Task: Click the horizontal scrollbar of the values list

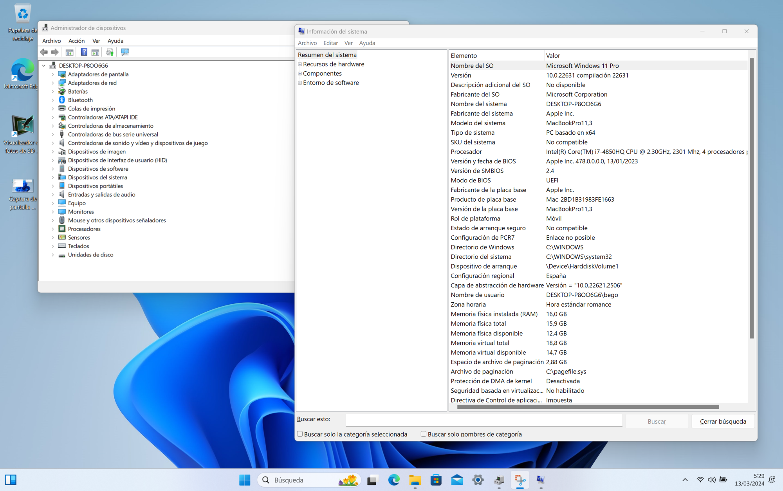Action: pos(587,407)
